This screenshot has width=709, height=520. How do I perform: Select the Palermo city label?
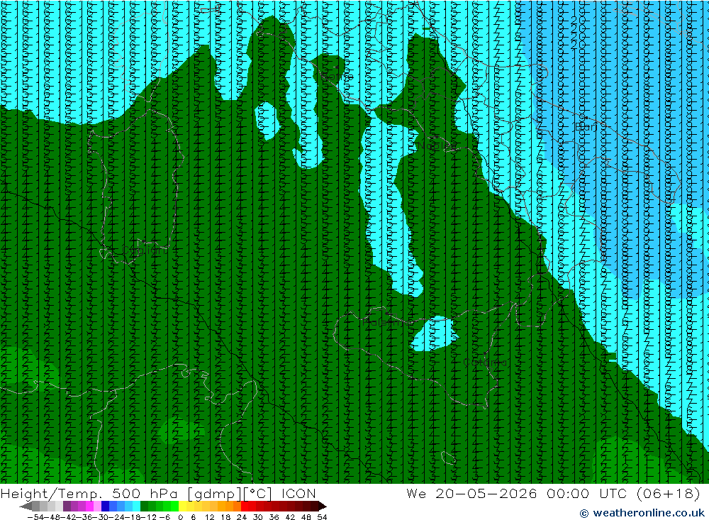coord(386,322)
